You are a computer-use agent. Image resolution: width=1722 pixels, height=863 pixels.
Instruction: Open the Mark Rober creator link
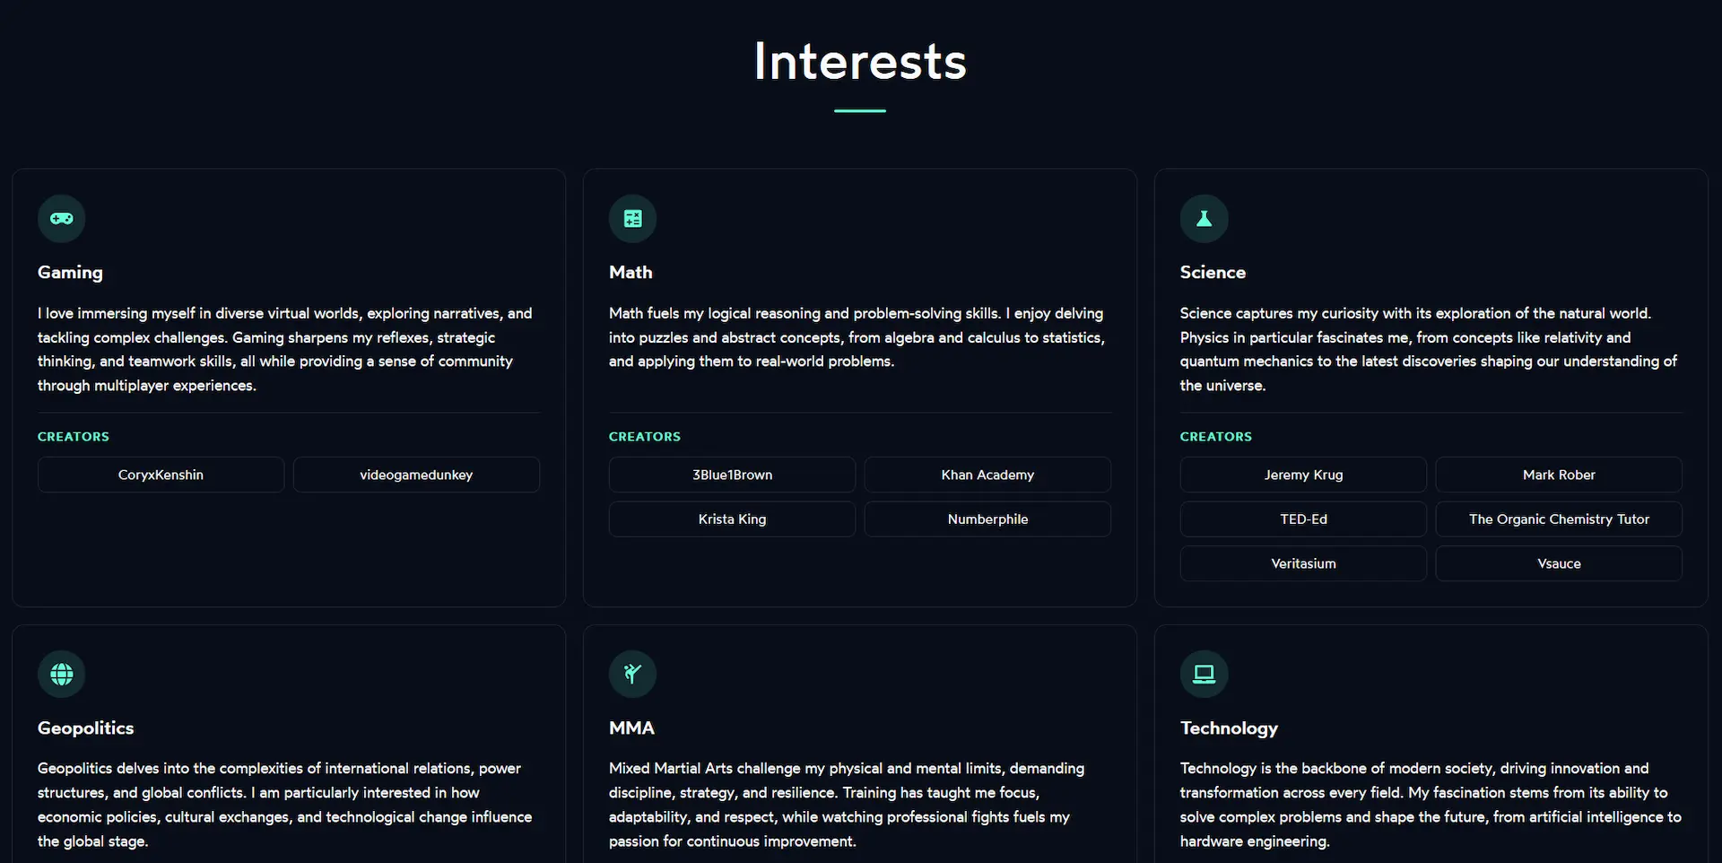[1559, 475]
